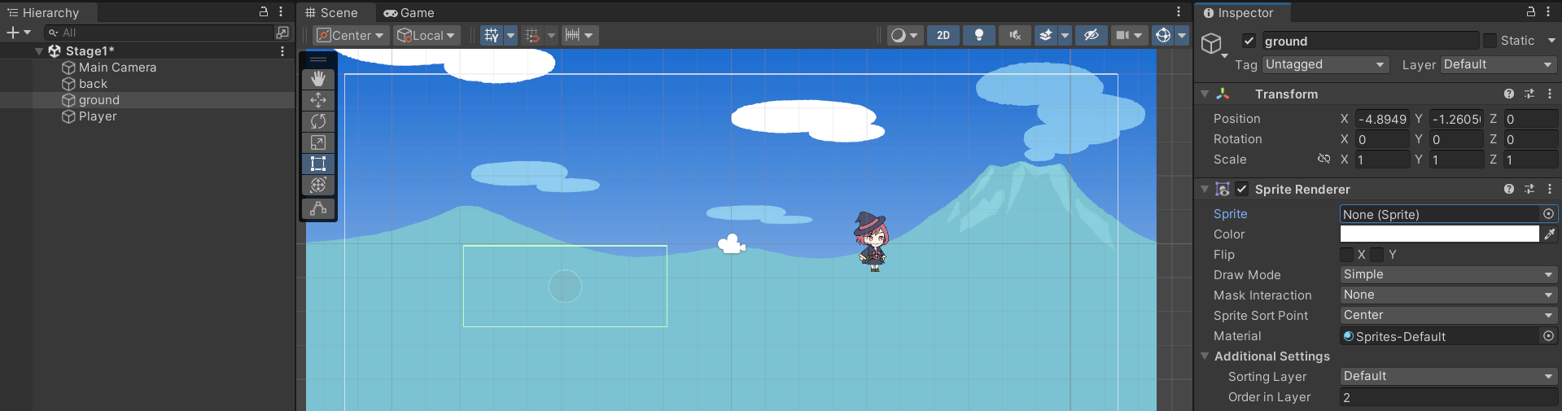
Task: Toggle gizmos visibility icon
Action: [1163, 35]
